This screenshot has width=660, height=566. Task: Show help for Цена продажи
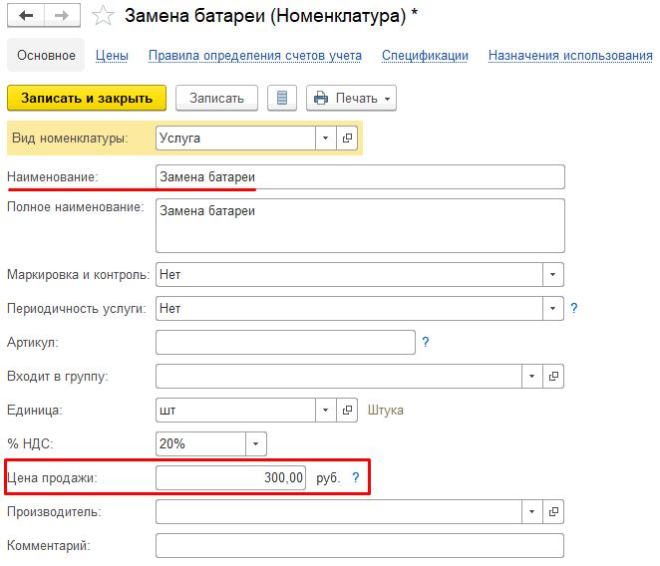[x=356, y=477]
